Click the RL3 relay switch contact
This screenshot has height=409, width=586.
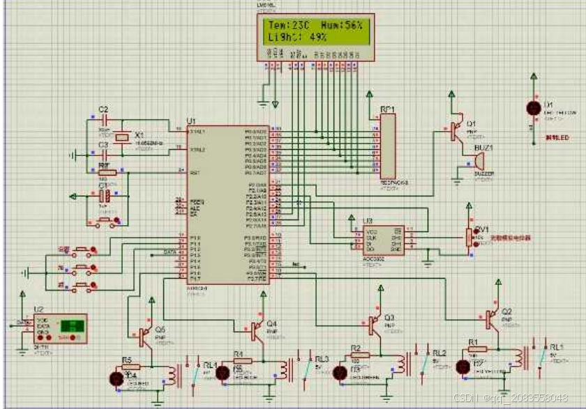tap(305, 369)
